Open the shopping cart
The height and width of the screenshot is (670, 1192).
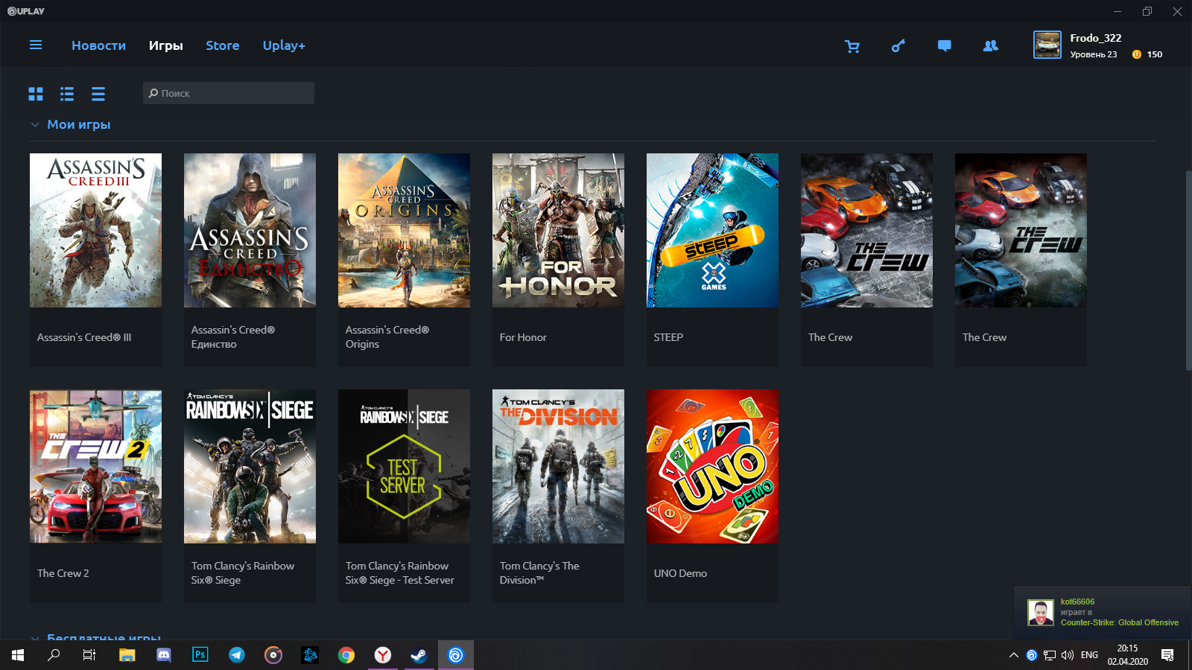pos(852,46)
